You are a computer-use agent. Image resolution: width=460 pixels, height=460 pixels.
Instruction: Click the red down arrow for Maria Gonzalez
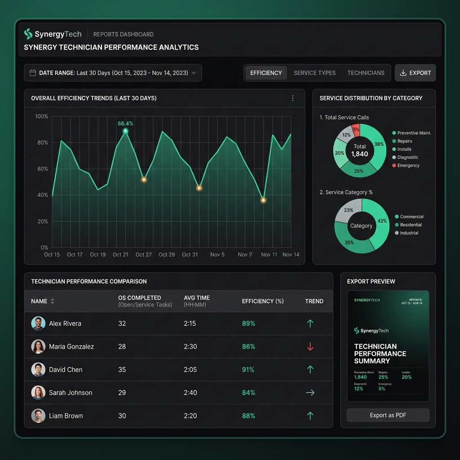click(x=310, y=346)
